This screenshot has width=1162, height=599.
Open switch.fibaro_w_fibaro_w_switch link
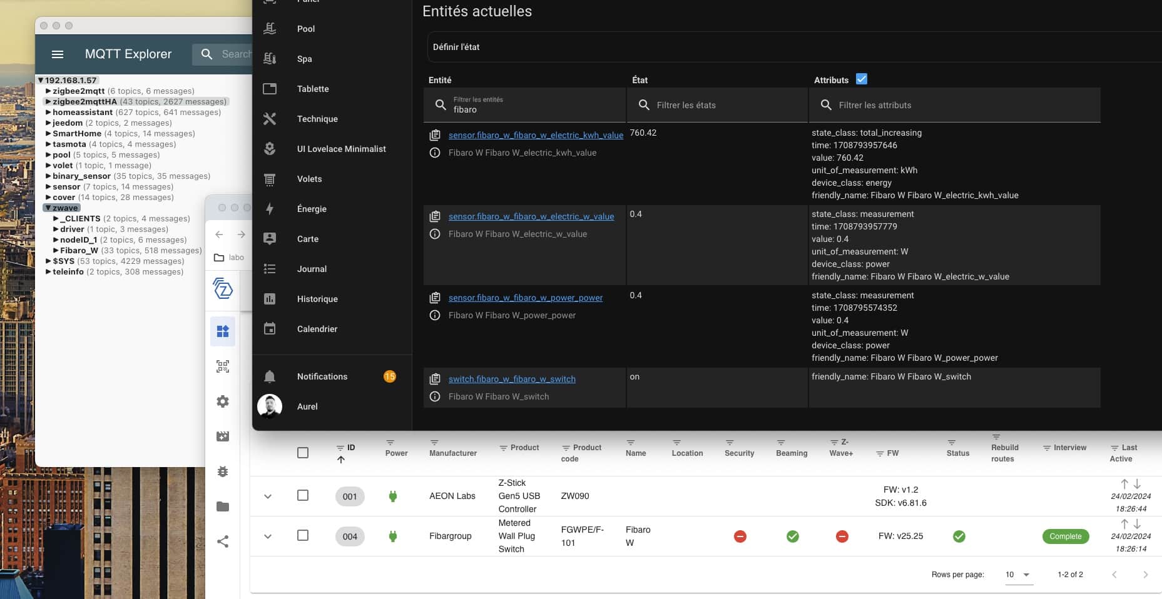(512, 379)
